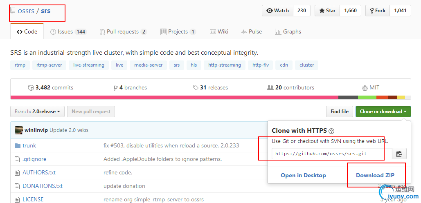This screenshot has width=421, height=203.
Task: Click the .gitignore file icon
Action: 17,159
